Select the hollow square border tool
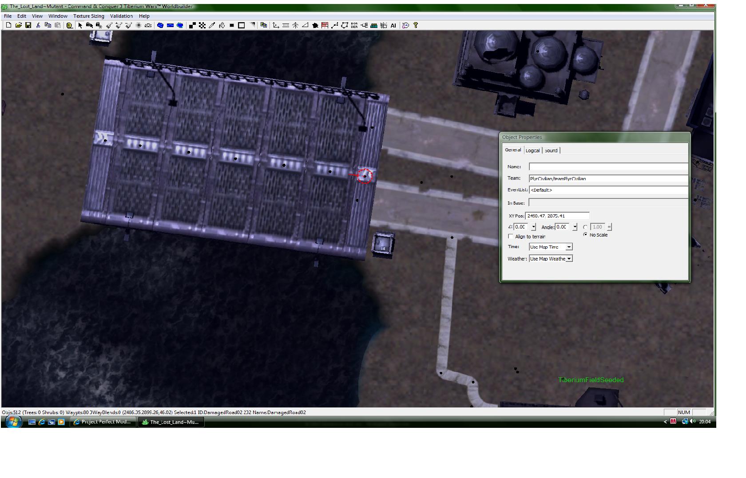746x478 pixels. [241, 25]
